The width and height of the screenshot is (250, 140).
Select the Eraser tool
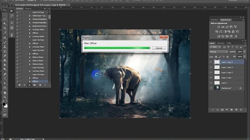5,56
